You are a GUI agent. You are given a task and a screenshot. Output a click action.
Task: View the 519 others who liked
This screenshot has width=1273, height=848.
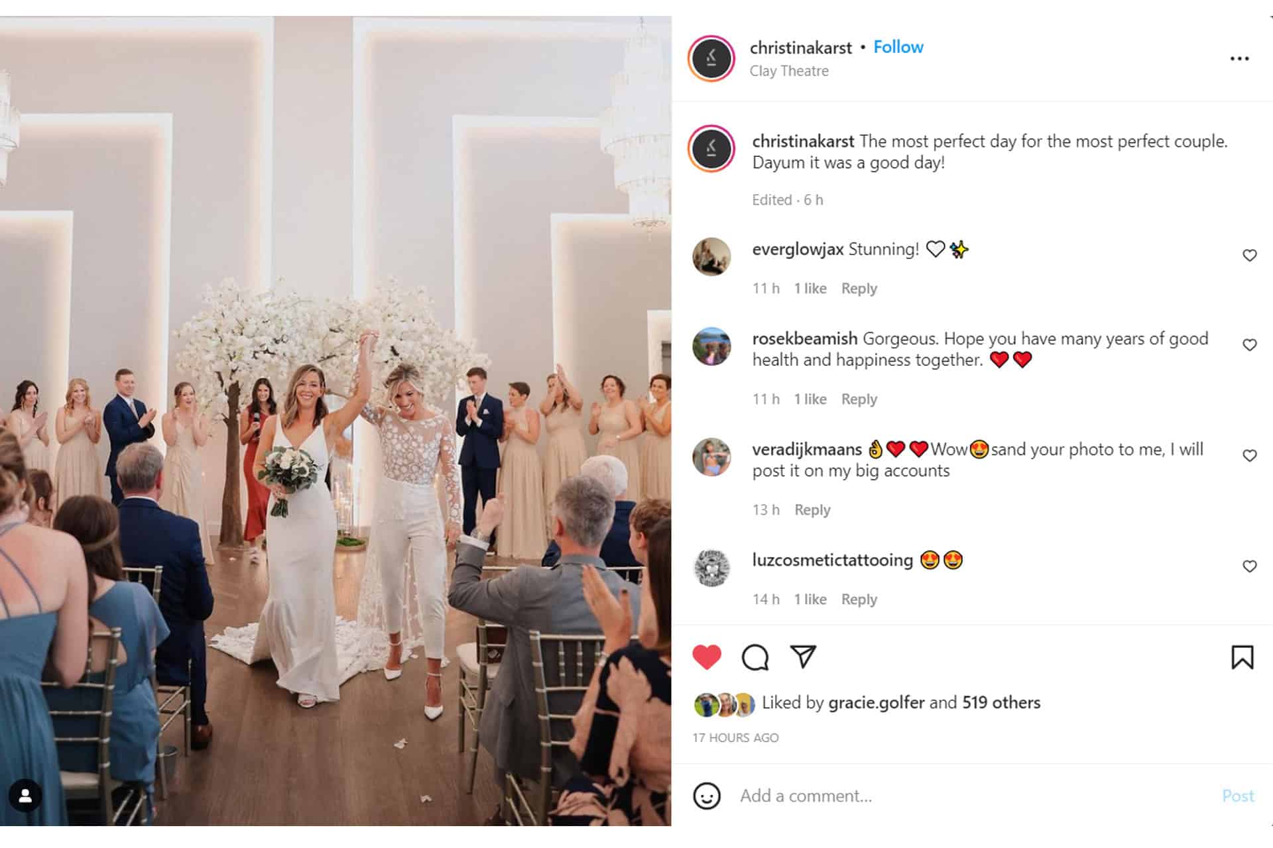[1001, 702]
